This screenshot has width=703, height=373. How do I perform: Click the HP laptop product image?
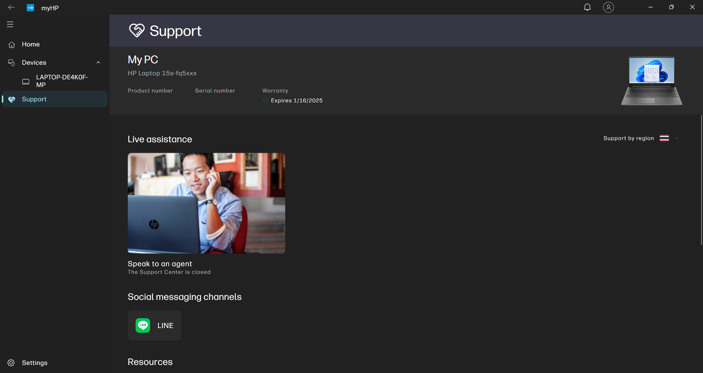[652, 81]
